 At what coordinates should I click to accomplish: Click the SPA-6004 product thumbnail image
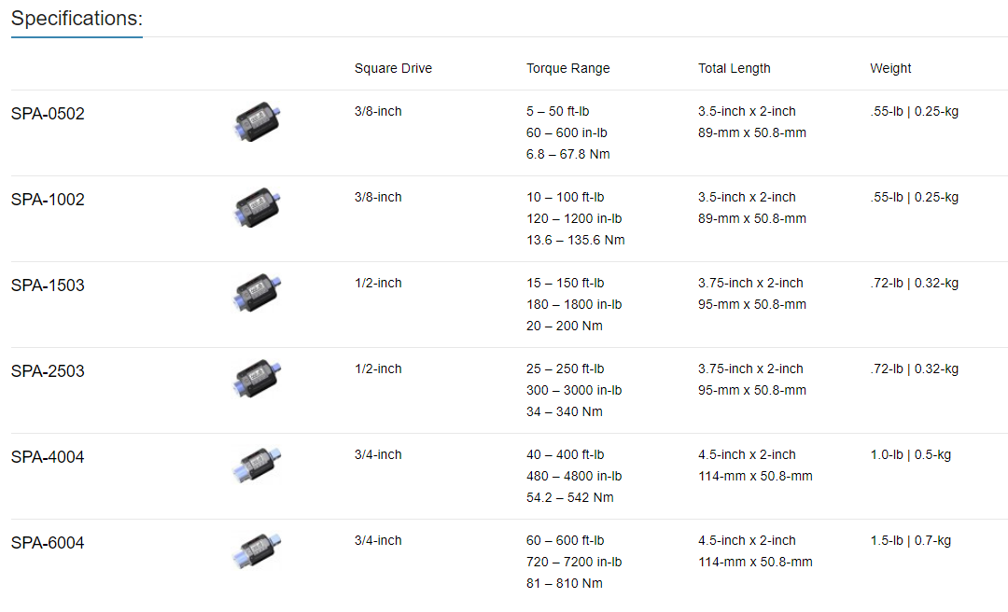258,551
